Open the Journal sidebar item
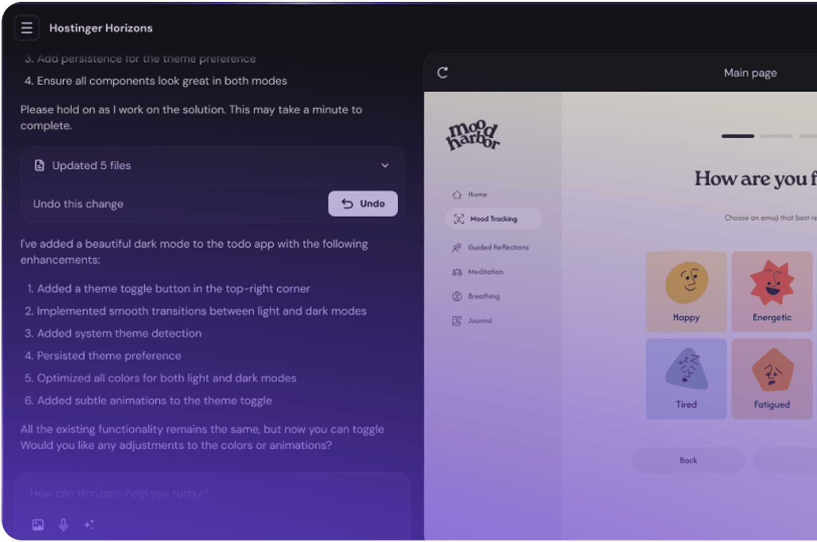Image resolution: width=817 pixels, height=542 pixels. tap(472, 321)
